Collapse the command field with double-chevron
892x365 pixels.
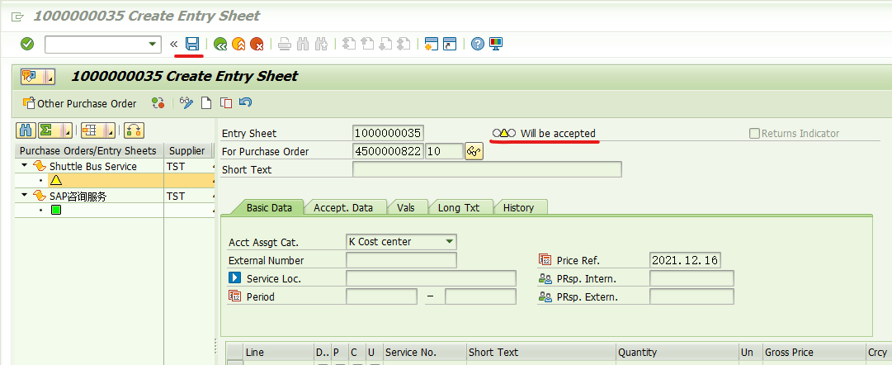[x=173, y=44]
